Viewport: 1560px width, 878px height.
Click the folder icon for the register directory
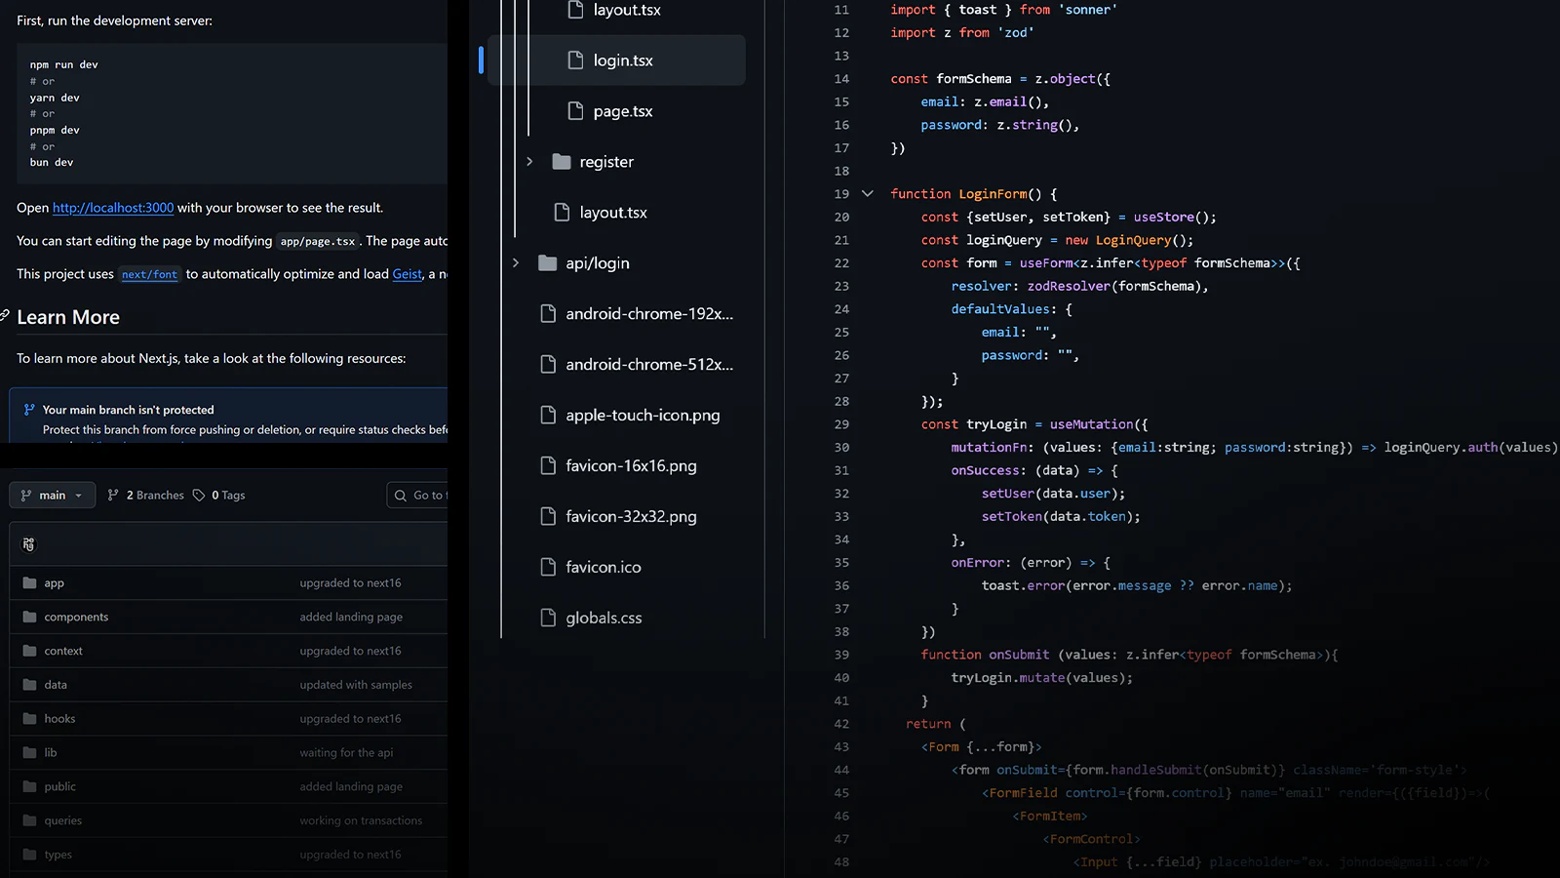click(x=562, y=162)
